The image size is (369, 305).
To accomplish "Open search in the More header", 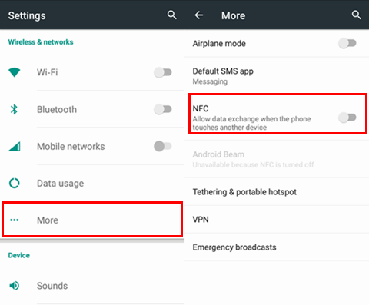I will tap(357, 15).
